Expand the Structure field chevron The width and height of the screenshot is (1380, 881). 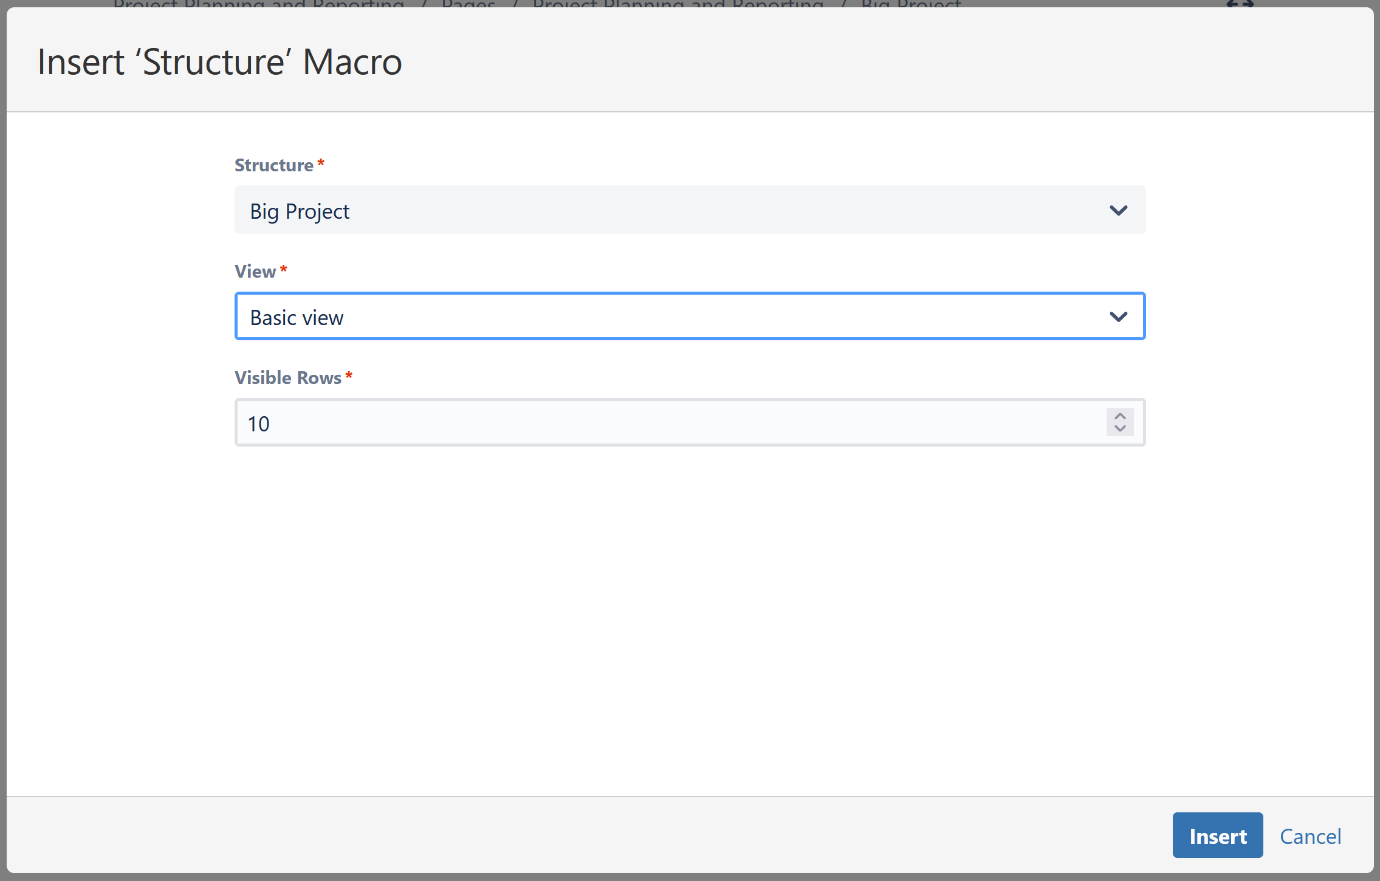tap(1118, 210)
